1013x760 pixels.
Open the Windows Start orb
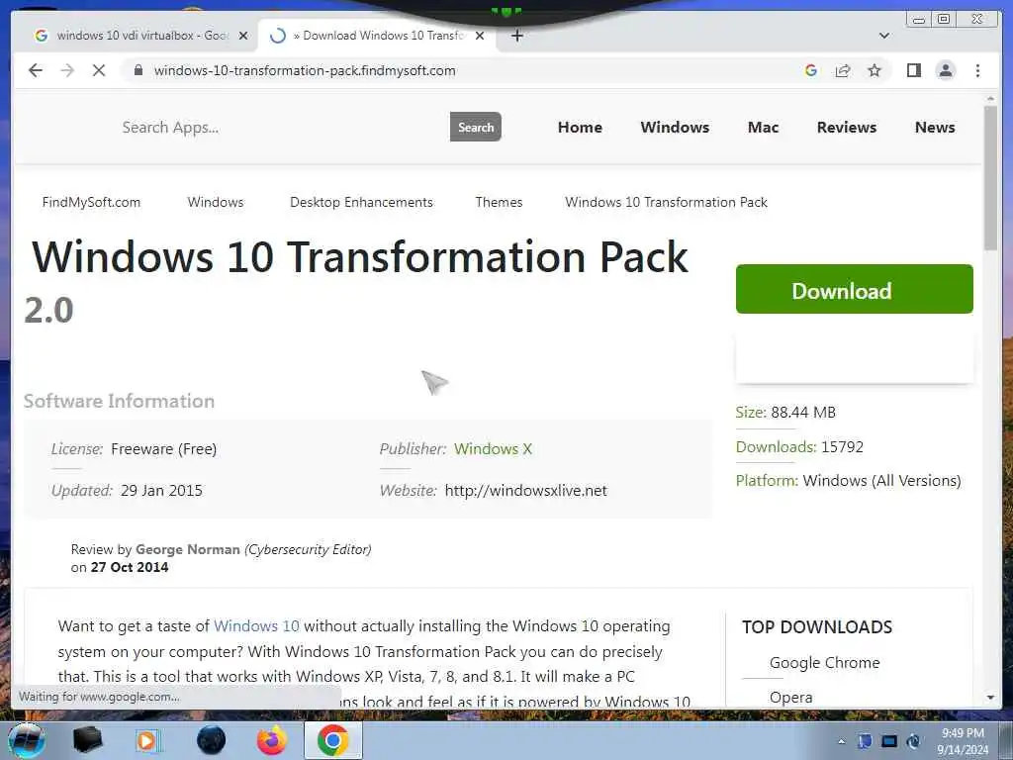pyautogui.click(x=27, y=740)
